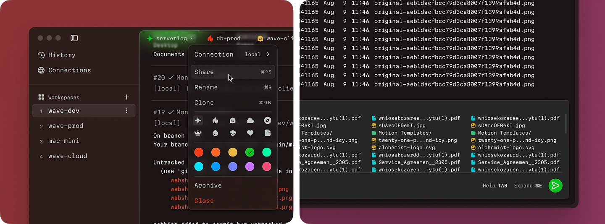Choose the compass tab icon
This screenshot has height=224, width=605.
point(268,121)
